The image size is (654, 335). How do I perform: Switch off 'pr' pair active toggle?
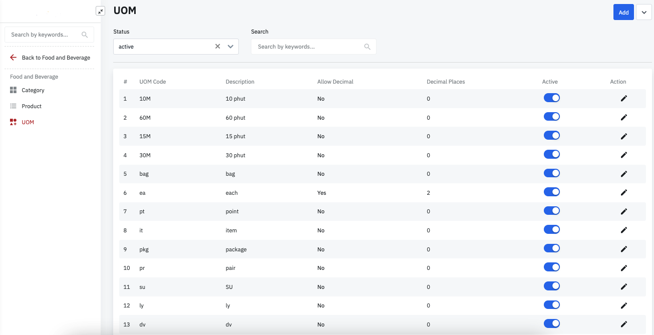click(x=551, y=267)
